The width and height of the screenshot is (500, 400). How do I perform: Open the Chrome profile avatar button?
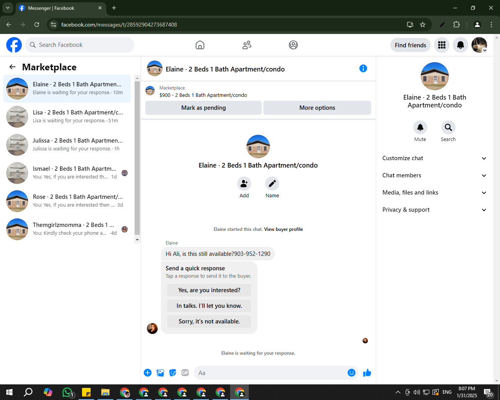click(x=477, y=25)
